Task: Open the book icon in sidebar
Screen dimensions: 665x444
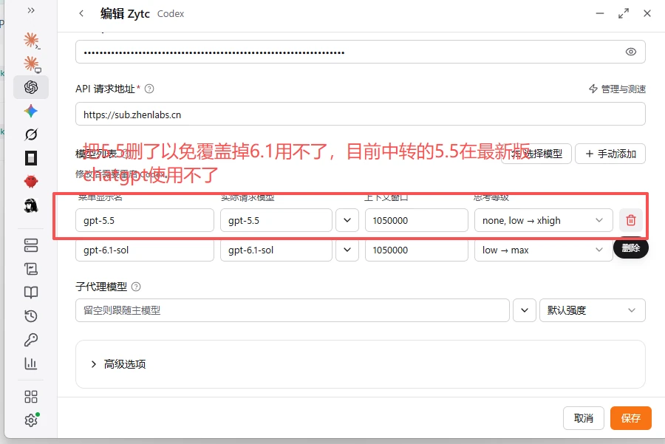Action: click(31, 293)
